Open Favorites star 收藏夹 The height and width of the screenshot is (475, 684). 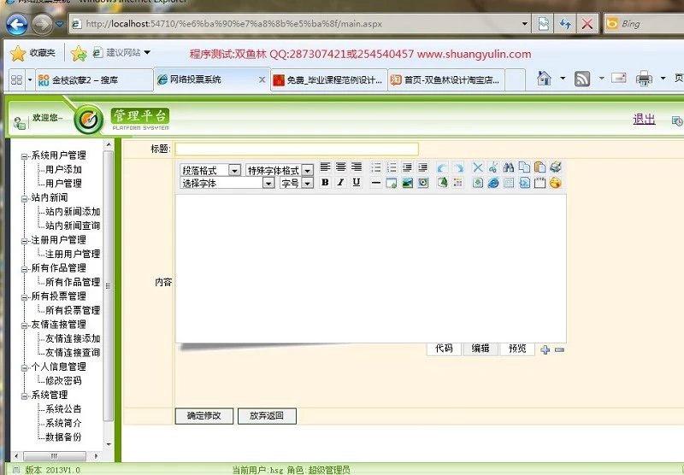(x=32, y=53)
